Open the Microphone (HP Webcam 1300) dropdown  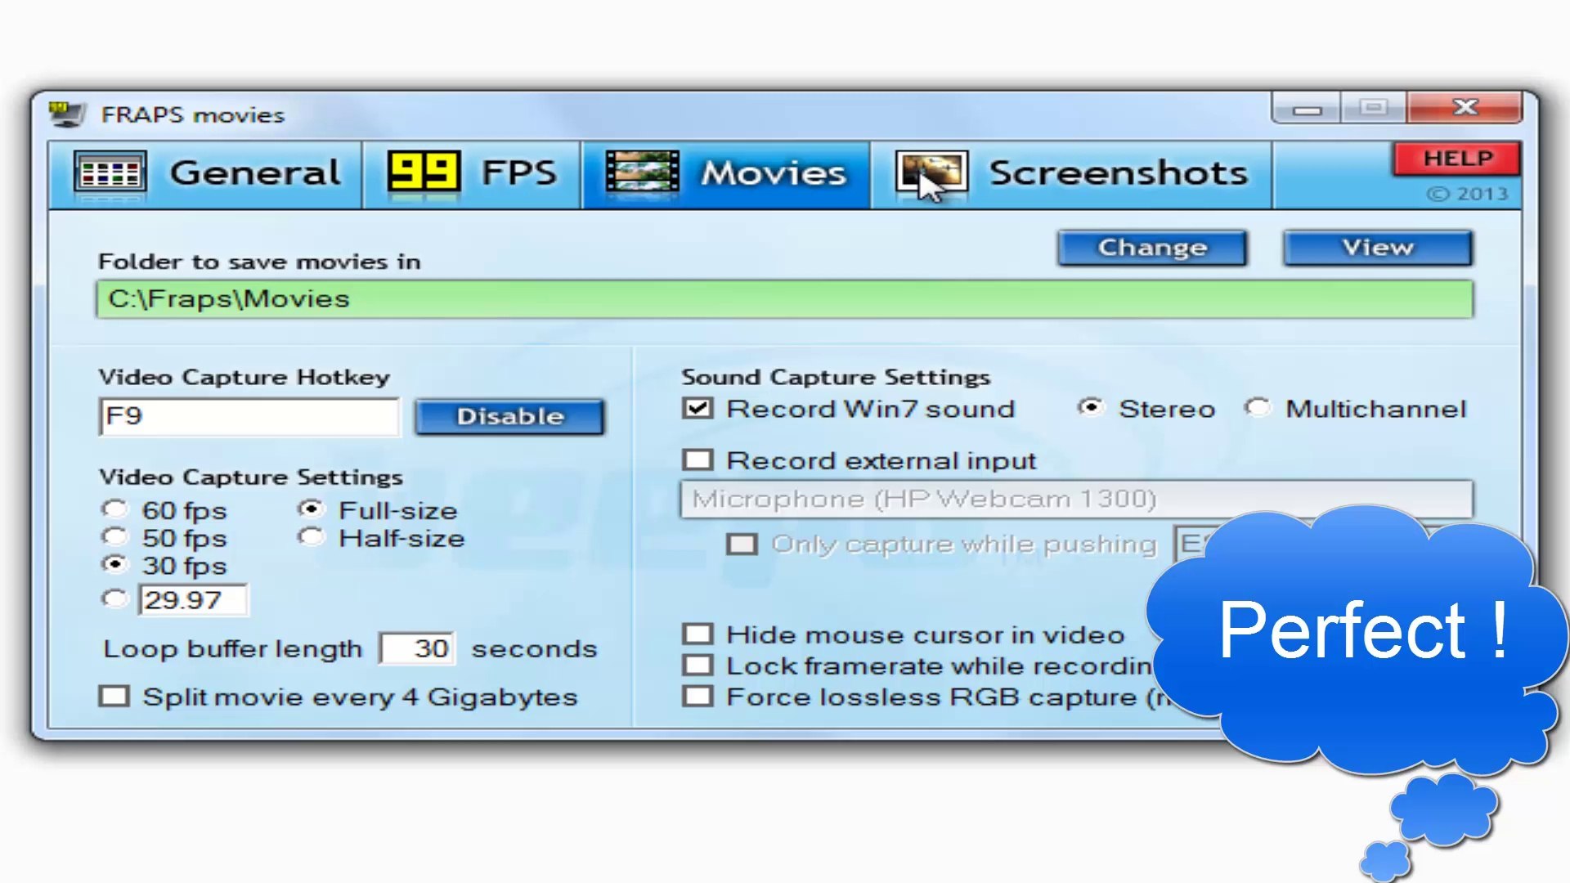click(x=1076, y=500)
